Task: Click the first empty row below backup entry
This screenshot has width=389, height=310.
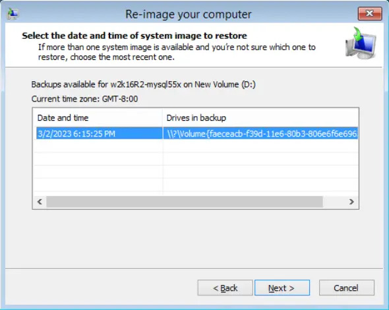Action: click(x=196, y=146)
